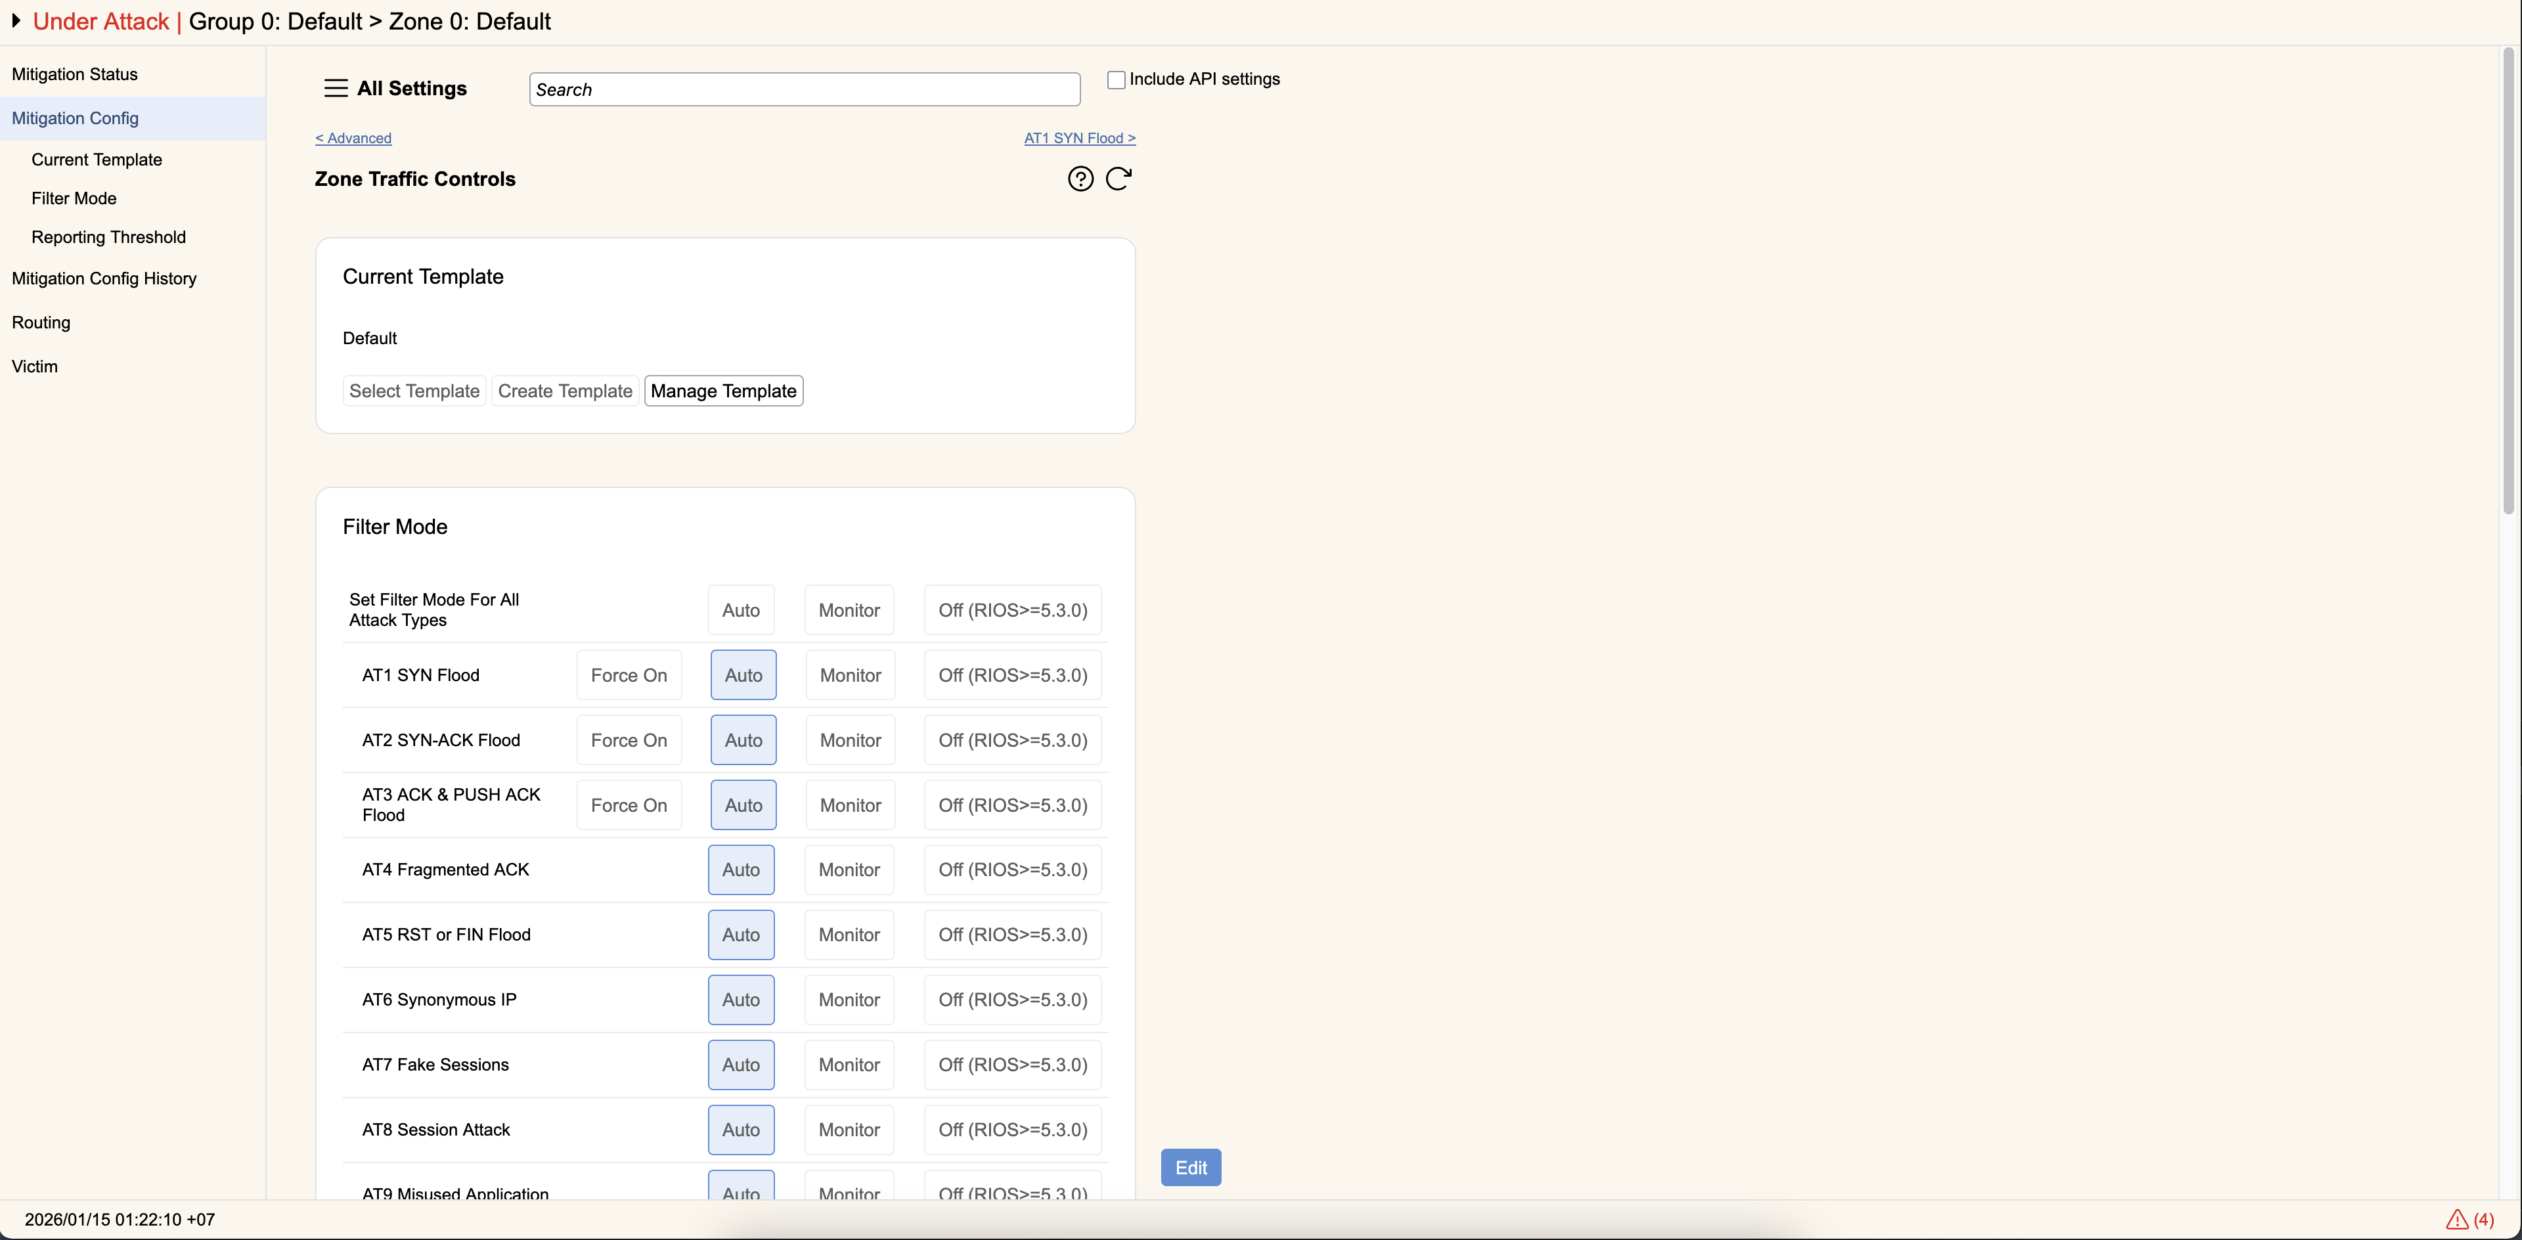Set AT3 ACK & PUSH ACK Flood to Monitor
Screen dimensions: 2522x1240
[850, 805]
